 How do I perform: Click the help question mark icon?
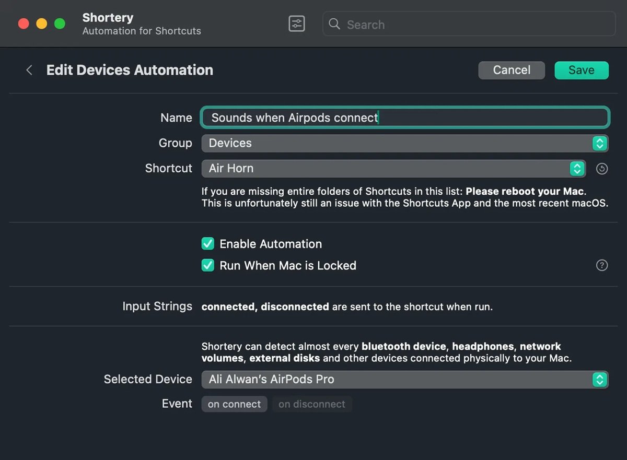coord(602,265)
